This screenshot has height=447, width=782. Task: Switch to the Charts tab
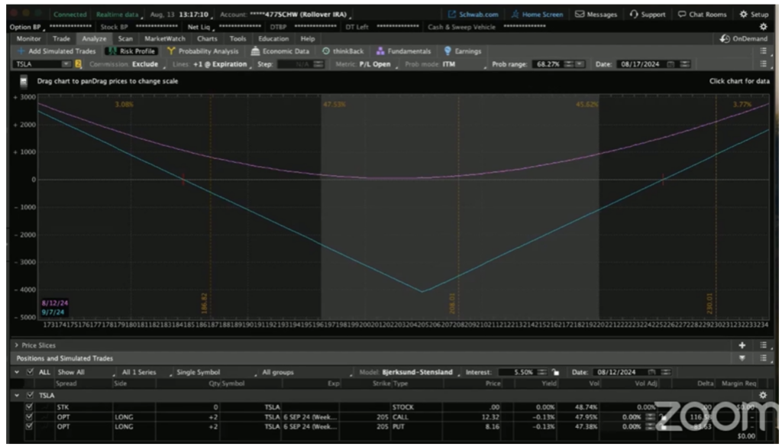[207, 38]
